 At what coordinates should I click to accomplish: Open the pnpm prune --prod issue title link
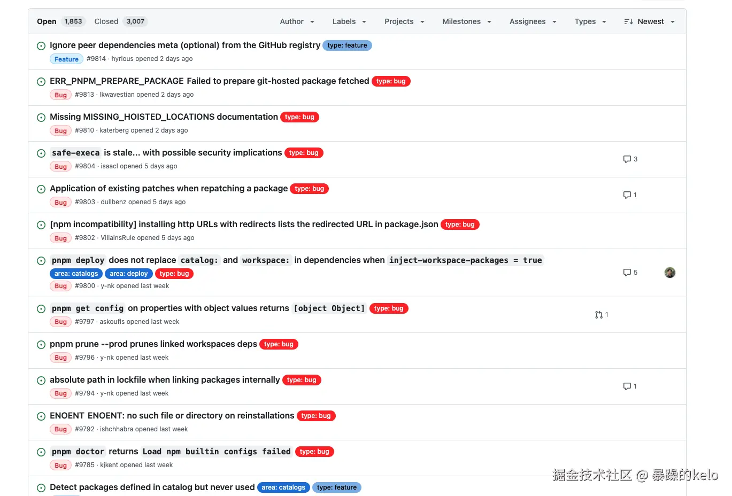(x=153, y=344)
